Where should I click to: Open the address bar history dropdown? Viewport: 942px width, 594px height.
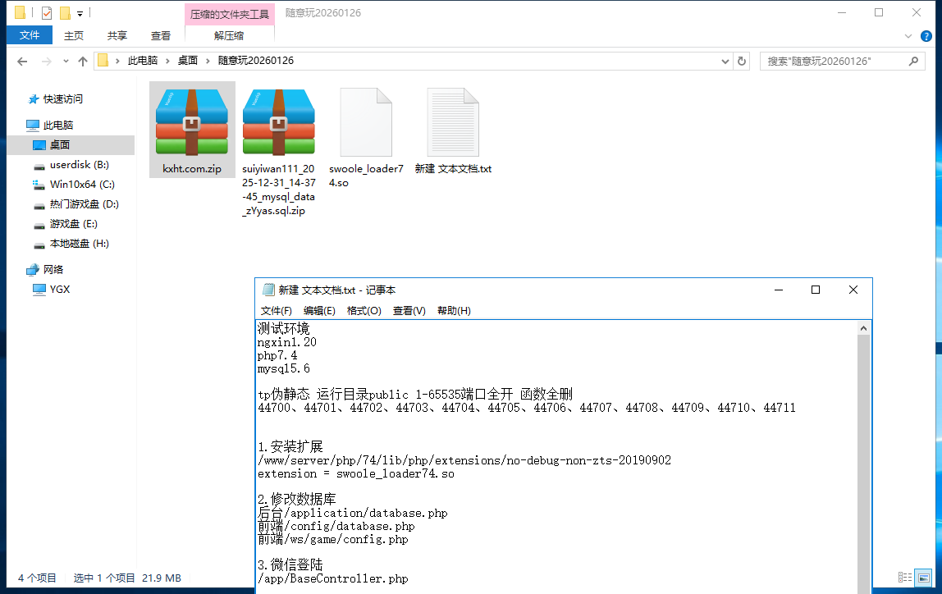(725, 61)
